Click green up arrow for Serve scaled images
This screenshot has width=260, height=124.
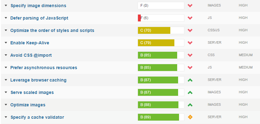click(190, 92)
